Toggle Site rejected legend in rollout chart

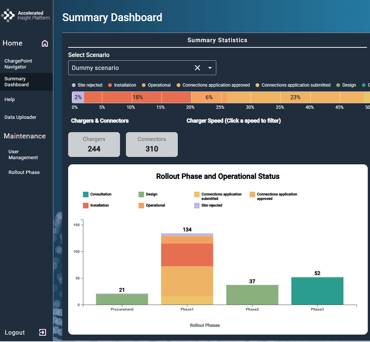click(x=197, y=205)
